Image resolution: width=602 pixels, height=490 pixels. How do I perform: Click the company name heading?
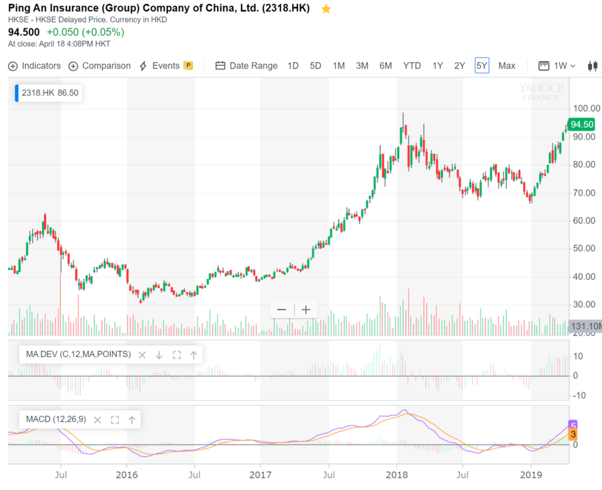coord(159,8)
